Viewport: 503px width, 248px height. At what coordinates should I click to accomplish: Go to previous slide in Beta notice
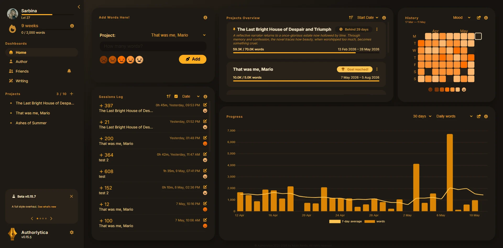[x=32, y=219]
